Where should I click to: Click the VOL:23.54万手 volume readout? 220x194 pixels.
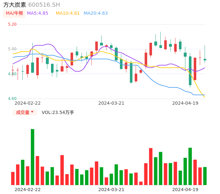[58, 112]
